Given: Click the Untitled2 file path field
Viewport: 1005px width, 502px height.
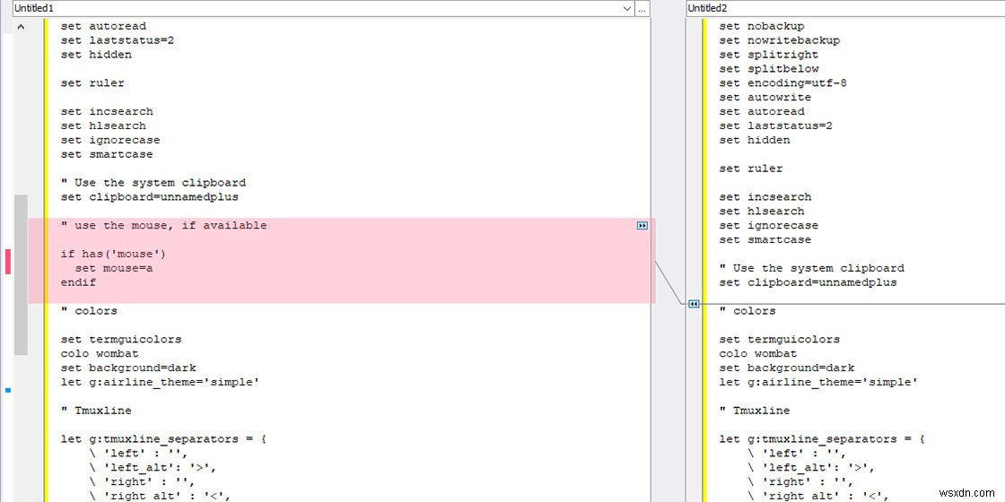Looking at the screenshot, I should click(845, 8).
